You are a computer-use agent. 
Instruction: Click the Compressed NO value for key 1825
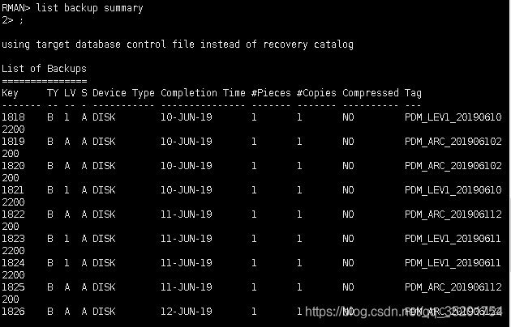[348, 287]
